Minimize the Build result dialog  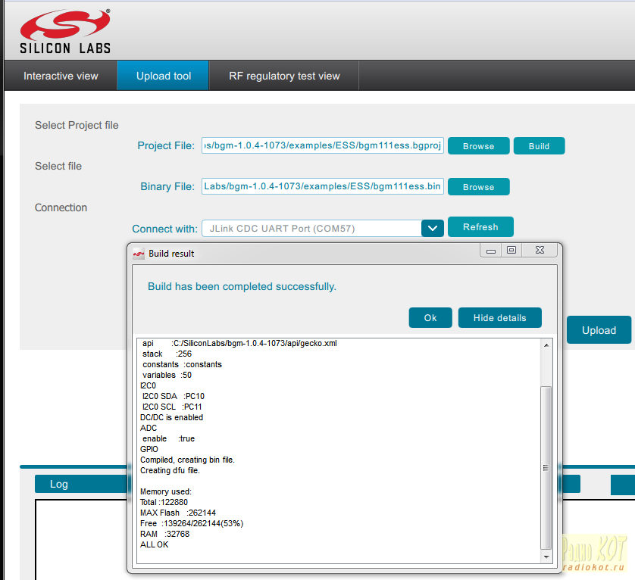pyautogui.click(x=492, y=251)
